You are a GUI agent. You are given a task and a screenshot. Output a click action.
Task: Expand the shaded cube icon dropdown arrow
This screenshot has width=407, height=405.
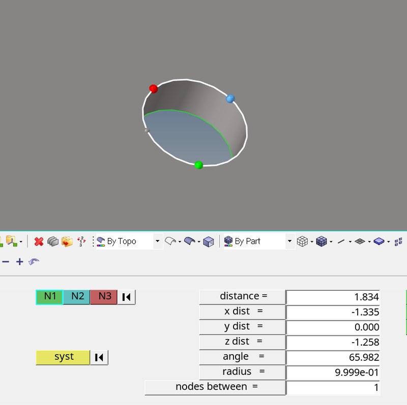coord(331,241)
